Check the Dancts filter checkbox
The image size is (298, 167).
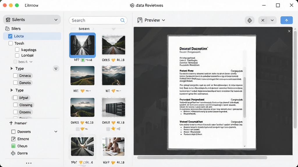point(15,83)
